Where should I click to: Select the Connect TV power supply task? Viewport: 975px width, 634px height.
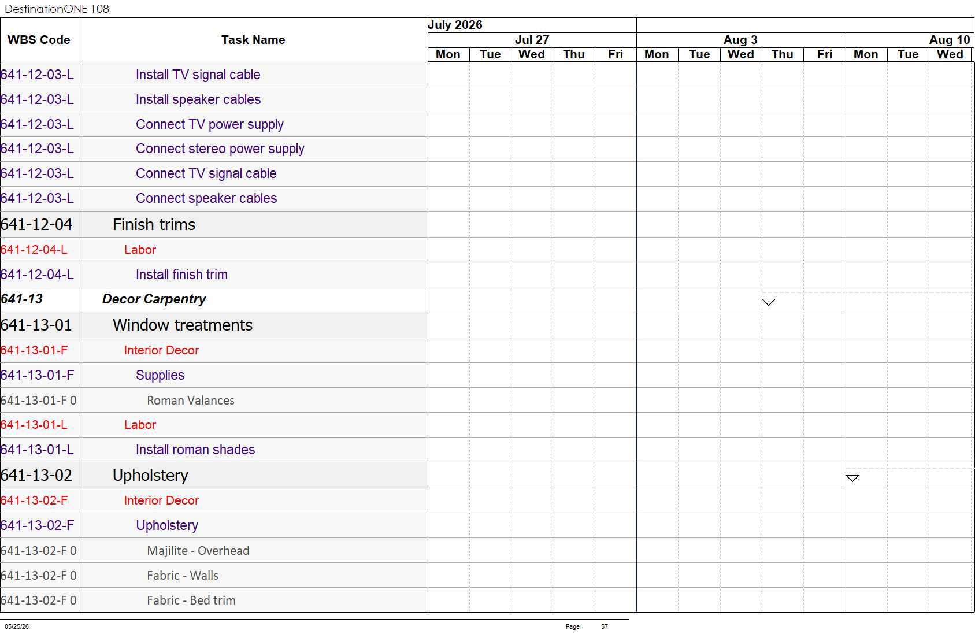(x=210, y=124)
